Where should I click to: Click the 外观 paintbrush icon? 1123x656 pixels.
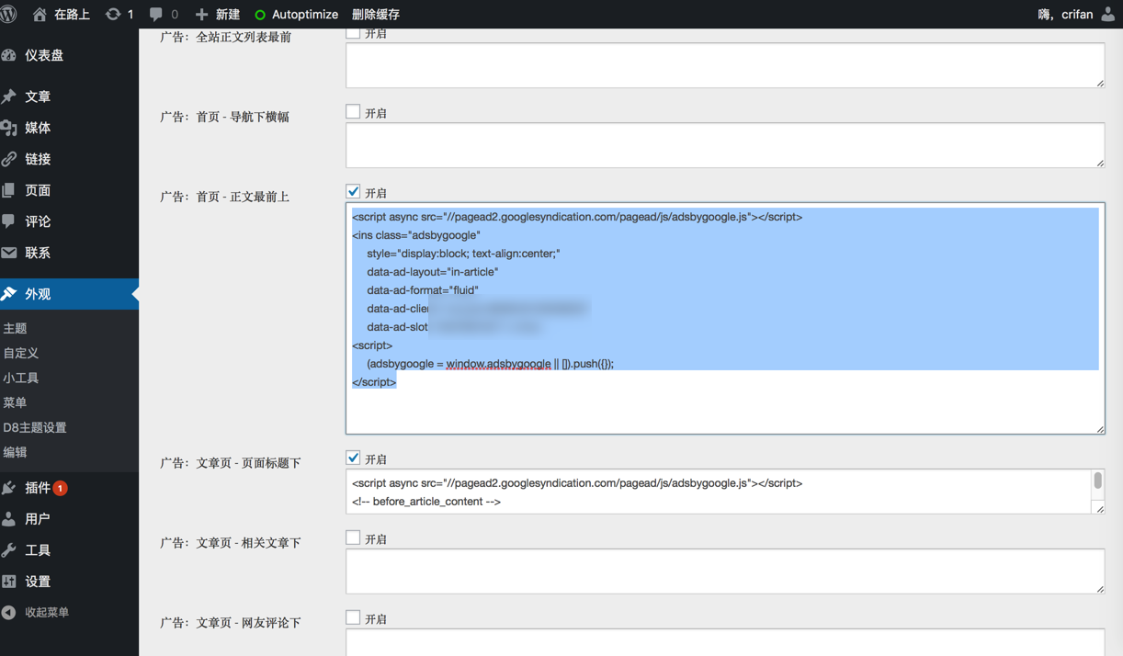[x=9, y=294]
